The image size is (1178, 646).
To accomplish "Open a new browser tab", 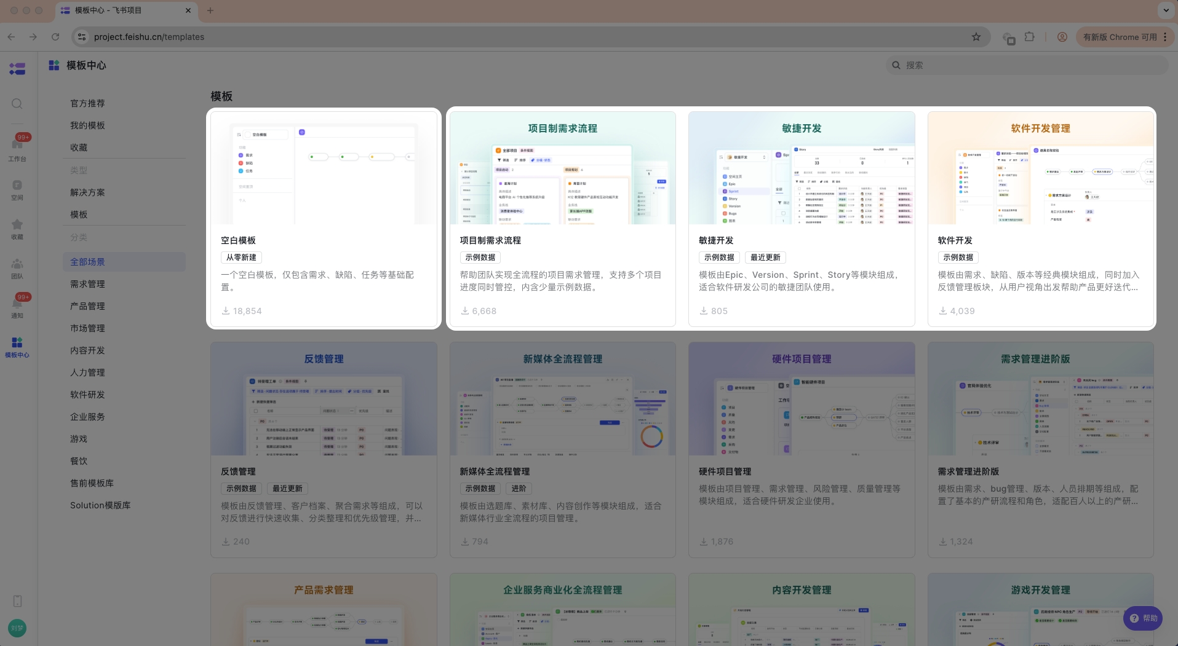I will coord(210,10).
